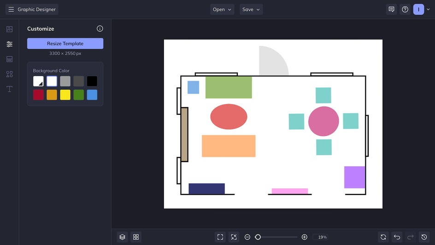Select the Text tool in sidebar
435x245 pixels.
(x=9, y=89)
